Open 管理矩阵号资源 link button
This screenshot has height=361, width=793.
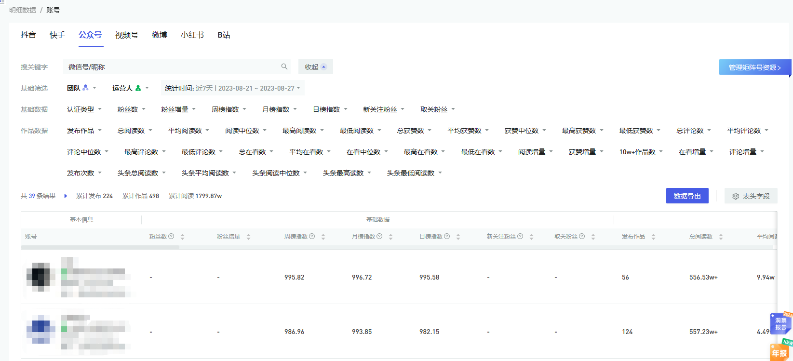click(x=755, y=67)
